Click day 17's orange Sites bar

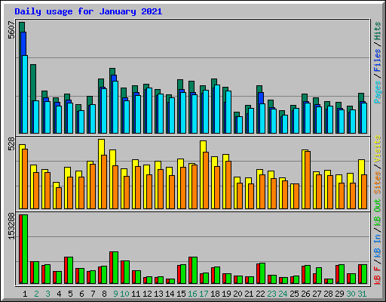(206, 180)
